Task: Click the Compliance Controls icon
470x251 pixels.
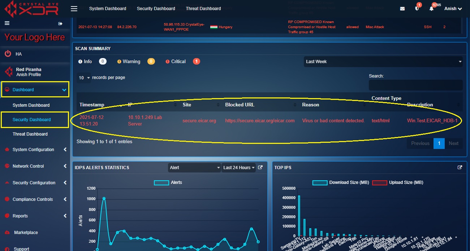Action: pyautogui.click(x=7, y=199)
